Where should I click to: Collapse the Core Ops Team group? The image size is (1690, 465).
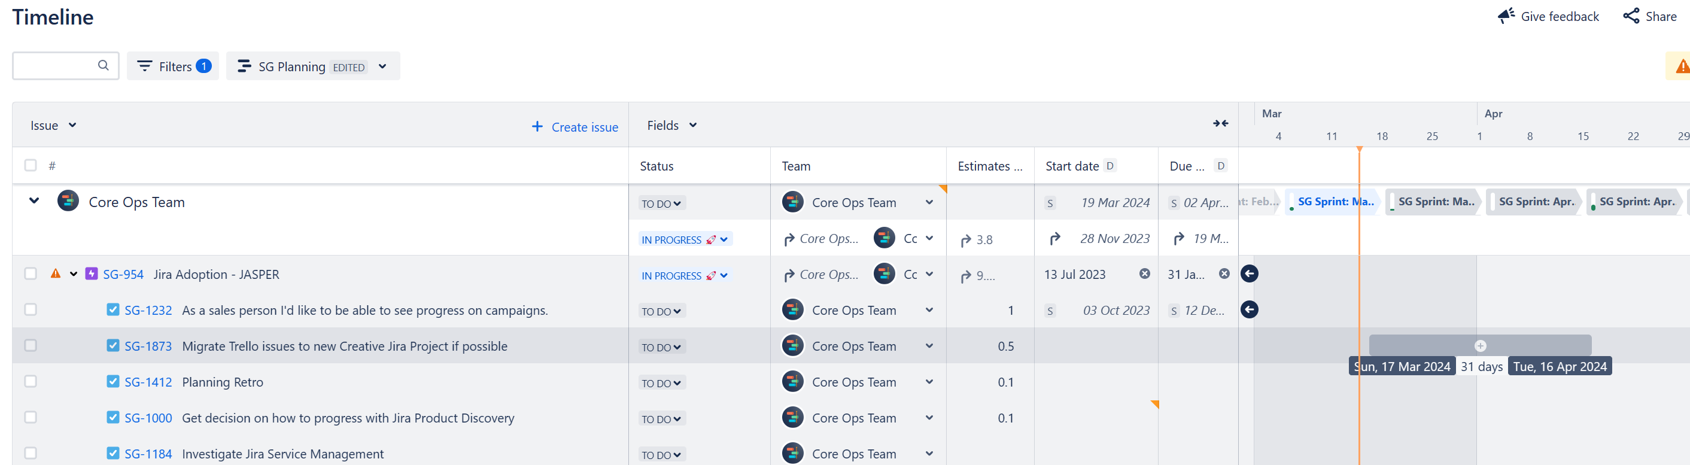(34, 200)
